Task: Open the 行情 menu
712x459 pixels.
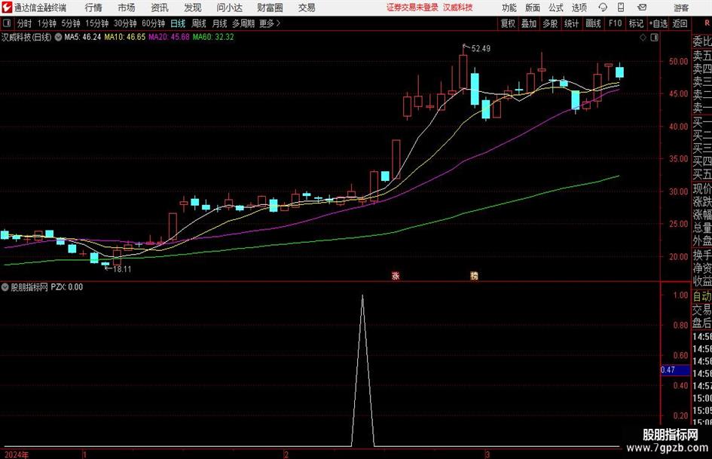Action: click(93, 8)
